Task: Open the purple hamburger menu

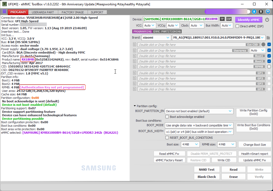Action: click(4, 12)
